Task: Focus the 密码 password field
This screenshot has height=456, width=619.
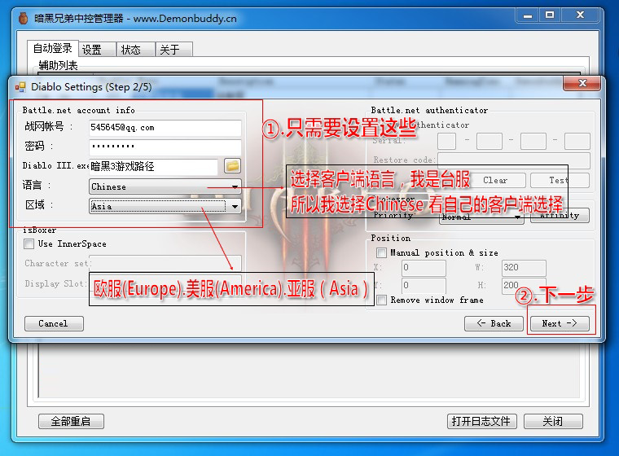Action: tap(165, 147)
